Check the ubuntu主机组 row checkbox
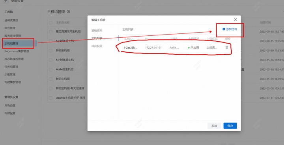 (x=50, y=98)
